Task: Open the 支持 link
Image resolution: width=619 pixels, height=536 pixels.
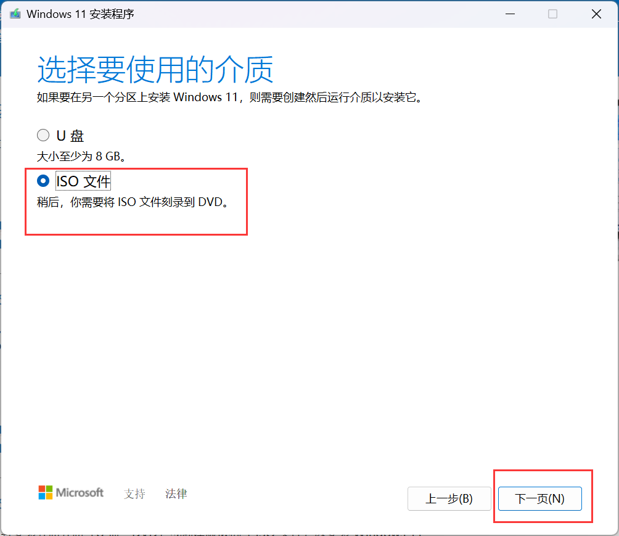Action: pos(134,493)
